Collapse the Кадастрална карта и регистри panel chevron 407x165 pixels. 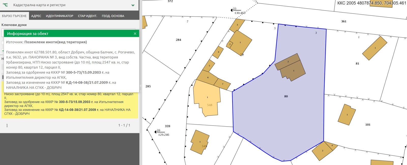pyautogui.click(x=133, y=5)
